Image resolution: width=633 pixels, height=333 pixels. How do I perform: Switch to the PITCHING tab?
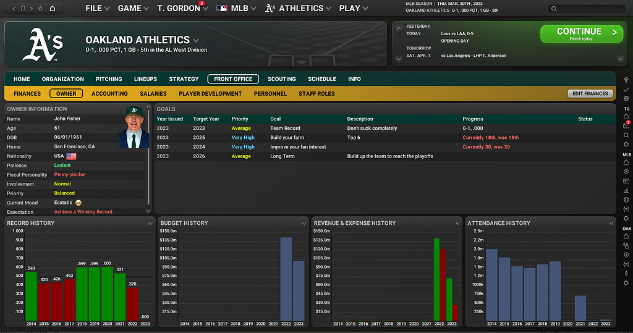click(109, 79)
